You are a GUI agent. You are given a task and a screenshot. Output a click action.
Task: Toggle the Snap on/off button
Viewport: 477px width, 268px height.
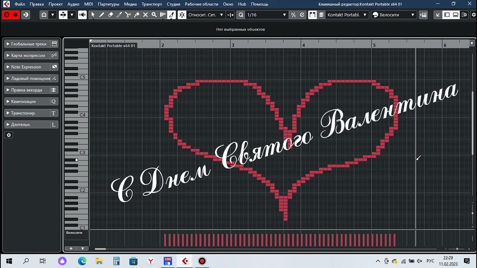coord(181,15)
